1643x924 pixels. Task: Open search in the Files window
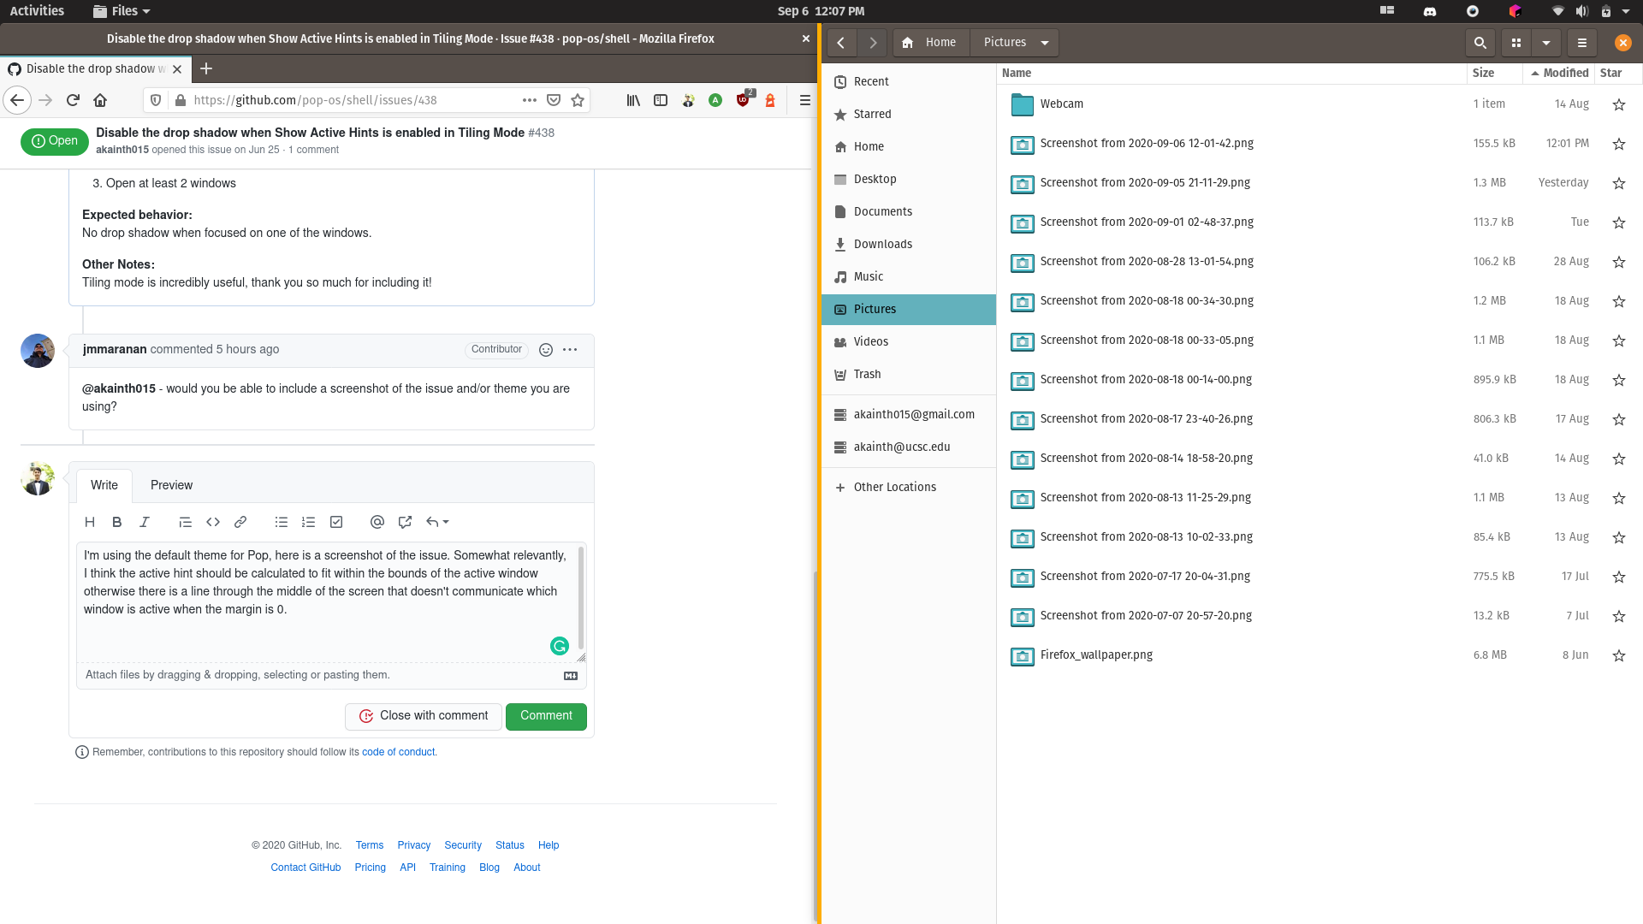pyautogui.click(x=1480, y=42)
